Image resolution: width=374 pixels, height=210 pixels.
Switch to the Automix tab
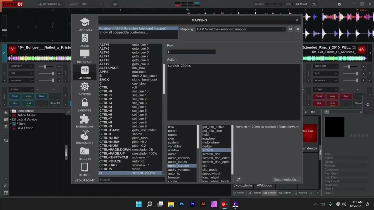point(285,193)
